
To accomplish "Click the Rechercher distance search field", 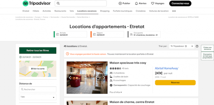I will click(x=38, y=89).
